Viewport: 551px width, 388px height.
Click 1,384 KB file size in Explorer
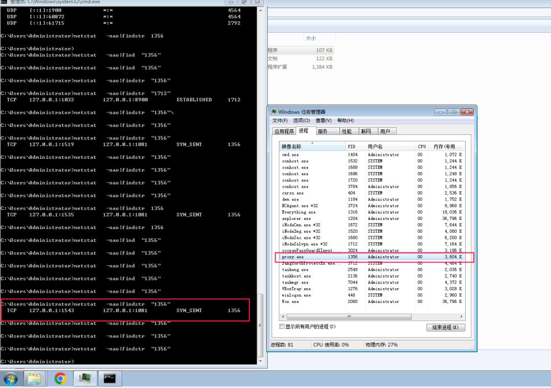pos(322,67)
